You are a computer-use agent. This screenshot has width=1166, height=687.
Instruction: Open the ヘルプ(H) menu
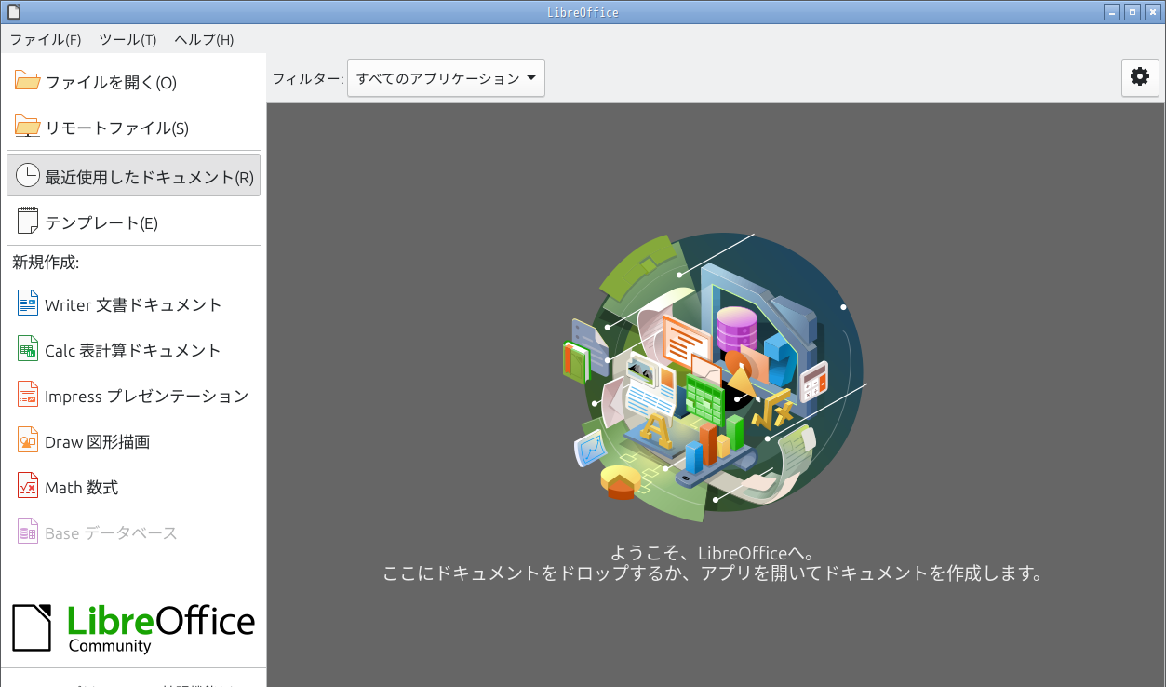coord(204,40)
